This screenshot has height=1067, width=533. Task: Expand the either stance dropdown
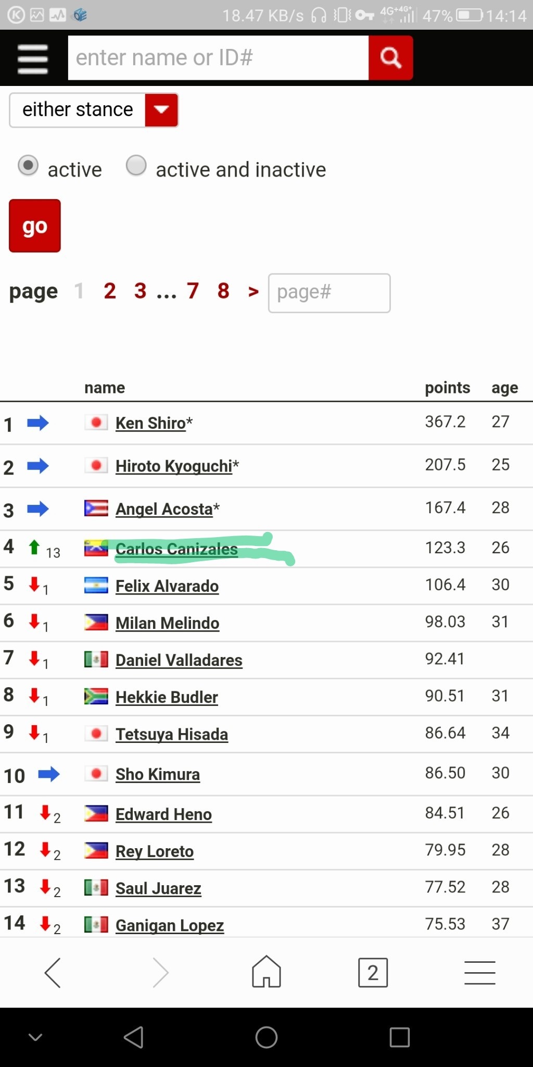click(x=94, y=110)
